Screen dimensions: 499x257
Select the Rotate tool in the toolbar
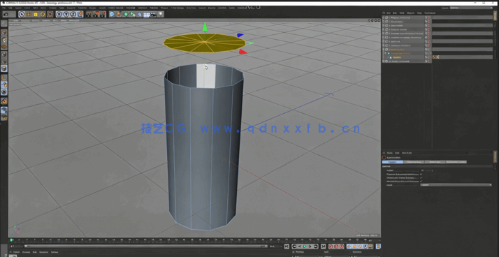(43, 14)
